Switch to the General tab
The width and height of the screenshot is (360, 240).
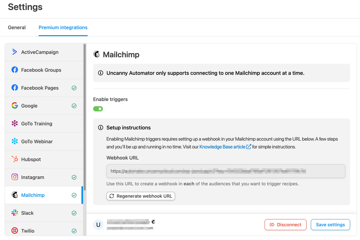17,28
